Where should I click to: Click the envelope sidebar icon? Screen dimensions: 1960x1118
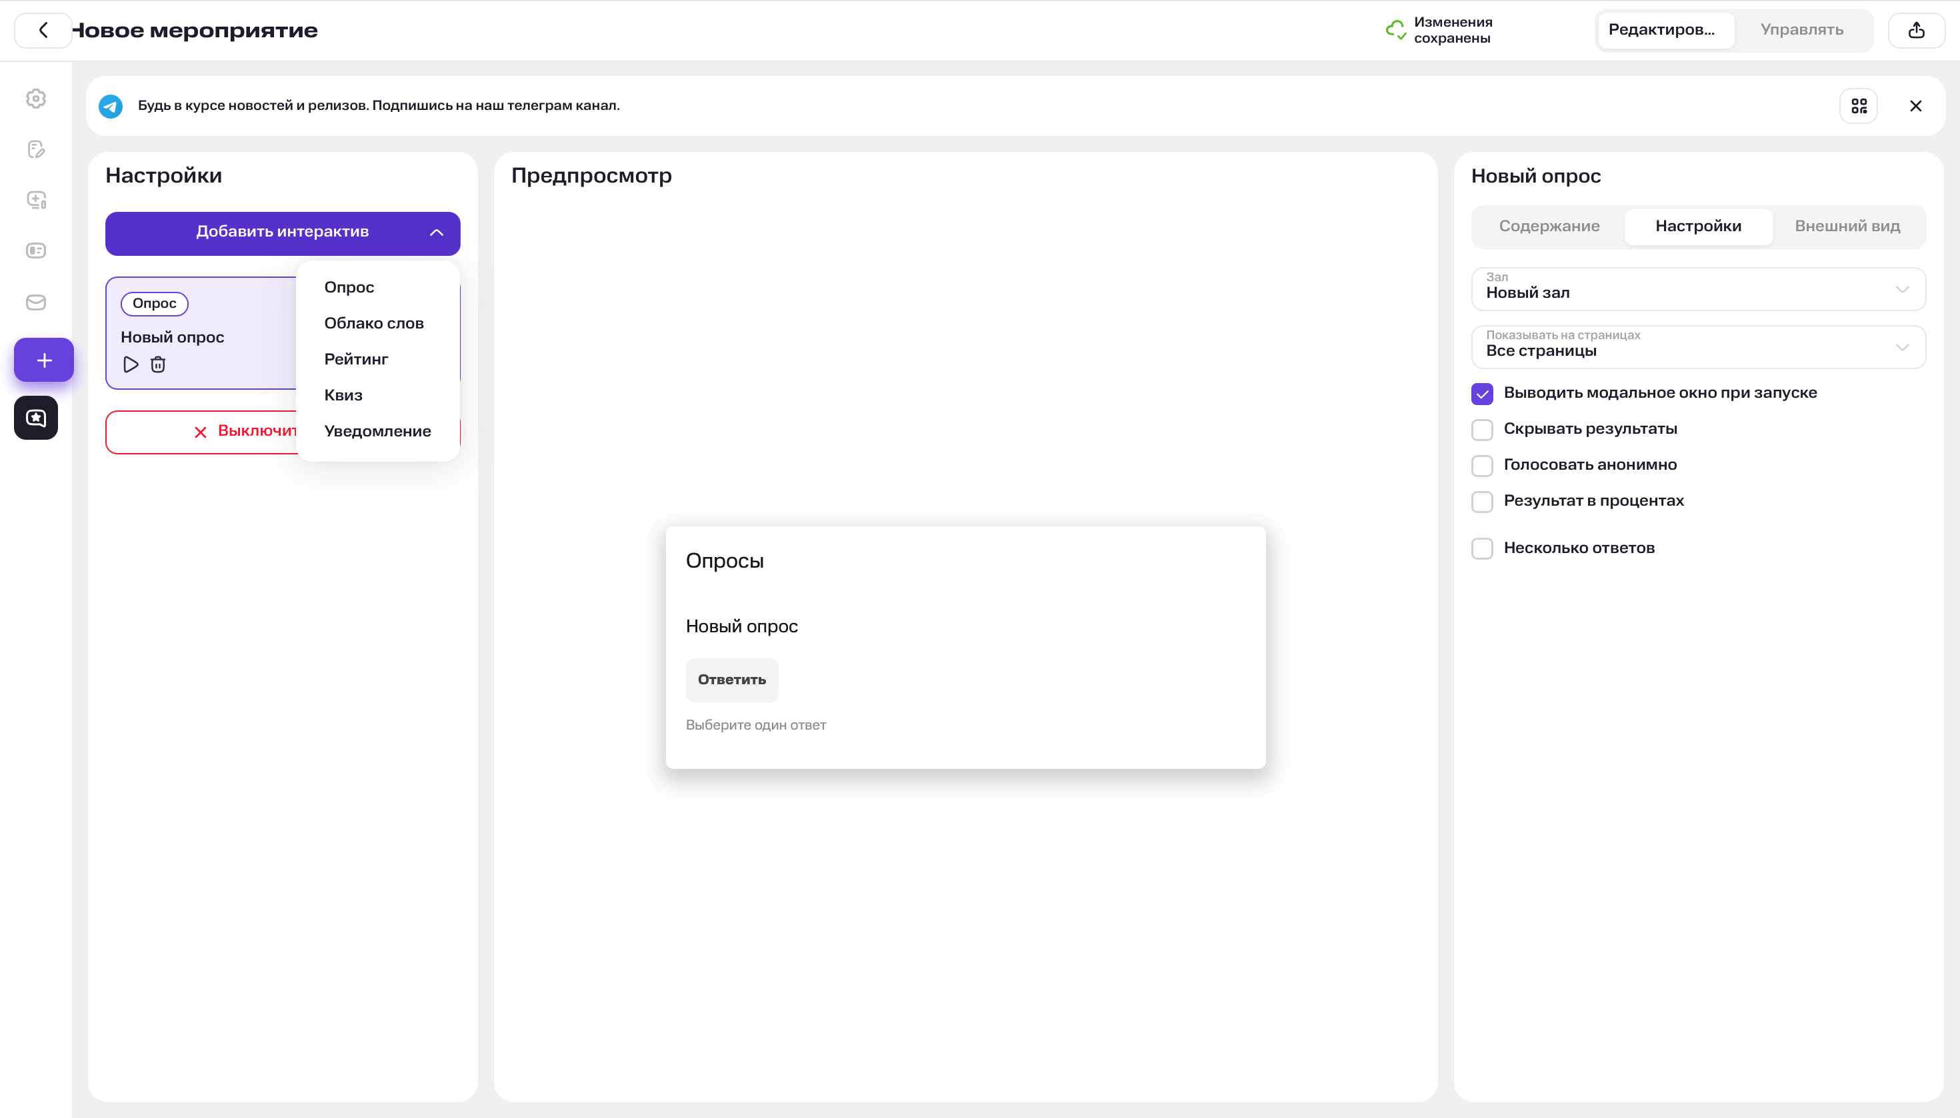[x=36, y=302]
